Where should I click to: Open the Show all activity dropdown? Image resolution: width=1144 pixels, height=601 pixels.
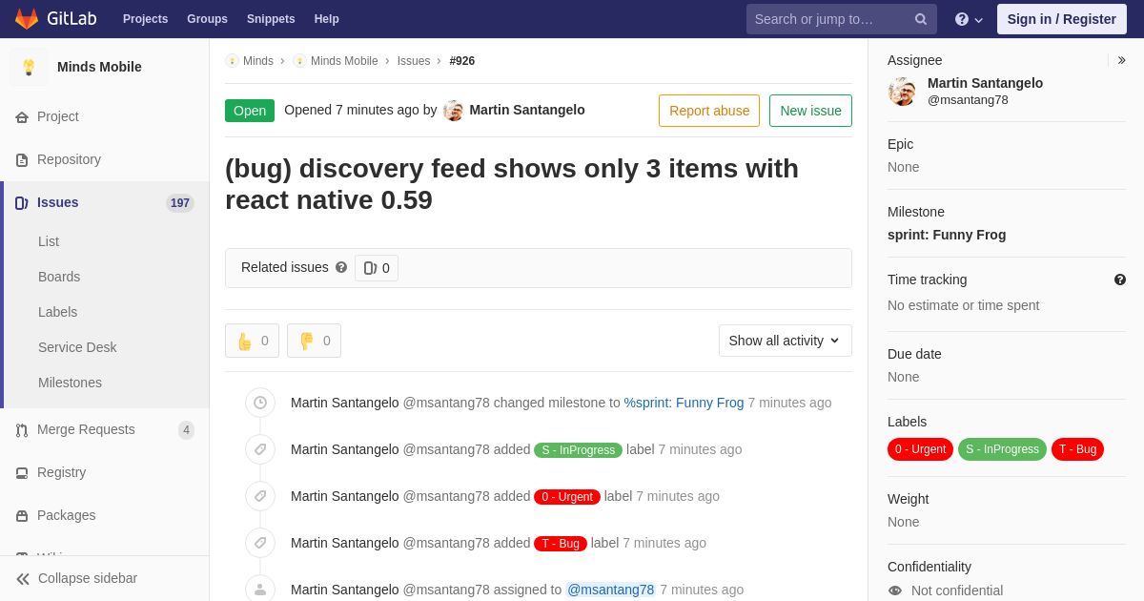point(786,341)
